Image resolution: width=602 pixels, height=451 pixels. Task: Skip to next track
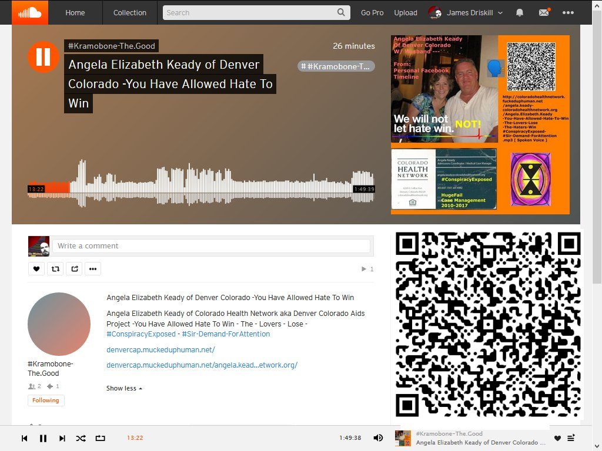[x=62, y=438]
